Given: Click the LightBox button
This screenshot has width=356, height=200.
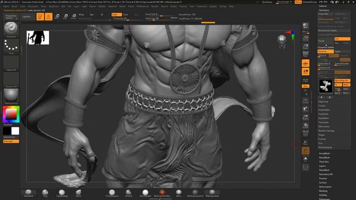Looking at the screenshot, I should coord(27,17).
